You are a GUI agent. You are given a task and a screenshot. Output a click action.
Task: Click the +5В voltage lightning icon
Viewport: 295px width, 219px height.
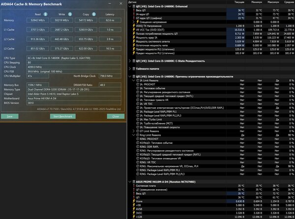tap(134, 205)
